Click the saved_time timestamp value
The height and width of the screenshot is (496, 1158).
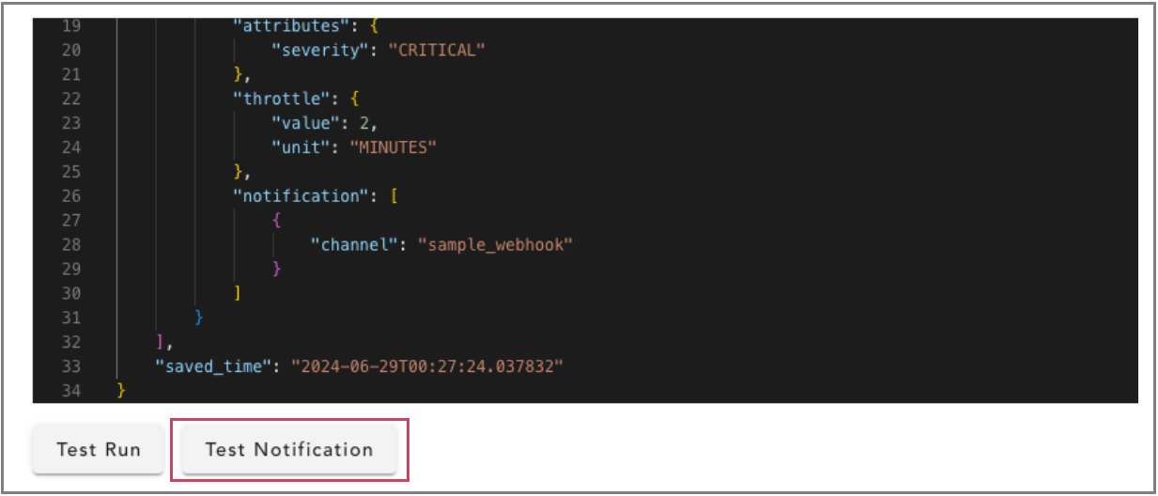(x=426, y=365)
